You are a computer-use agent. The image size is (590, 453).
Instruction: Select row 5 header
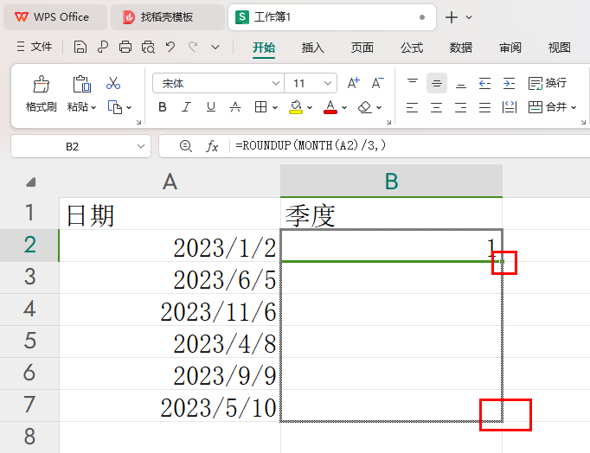coord(29,341)
